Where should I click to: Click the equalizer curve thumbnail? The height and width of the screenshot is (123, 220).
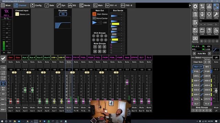[x=63, y=23]
